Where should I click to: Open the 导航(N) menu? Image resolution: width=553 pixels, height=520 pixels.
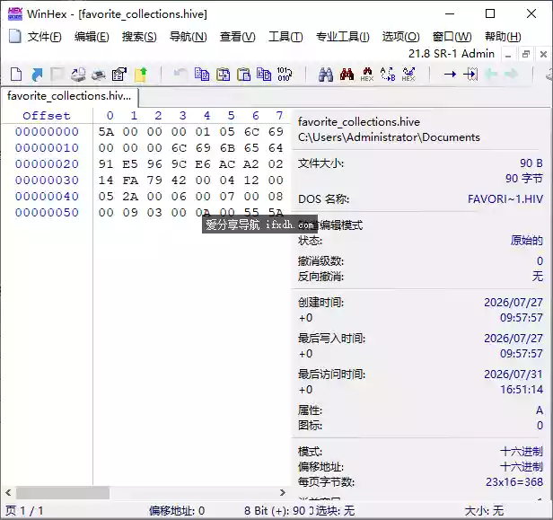click(188, 37)
